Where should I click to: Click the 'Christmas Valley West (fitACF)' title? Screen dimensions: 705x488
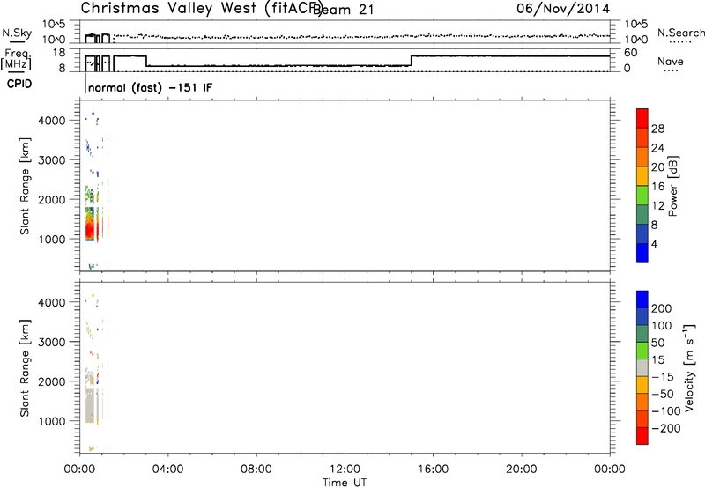point(201,8)
